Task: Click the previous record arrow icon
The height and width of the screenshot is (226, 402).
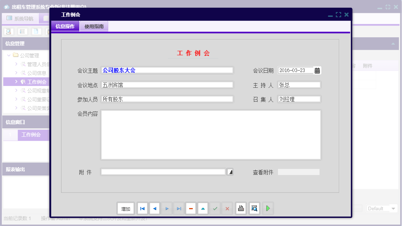Action: pyautogui.click(x=154, y=208)
